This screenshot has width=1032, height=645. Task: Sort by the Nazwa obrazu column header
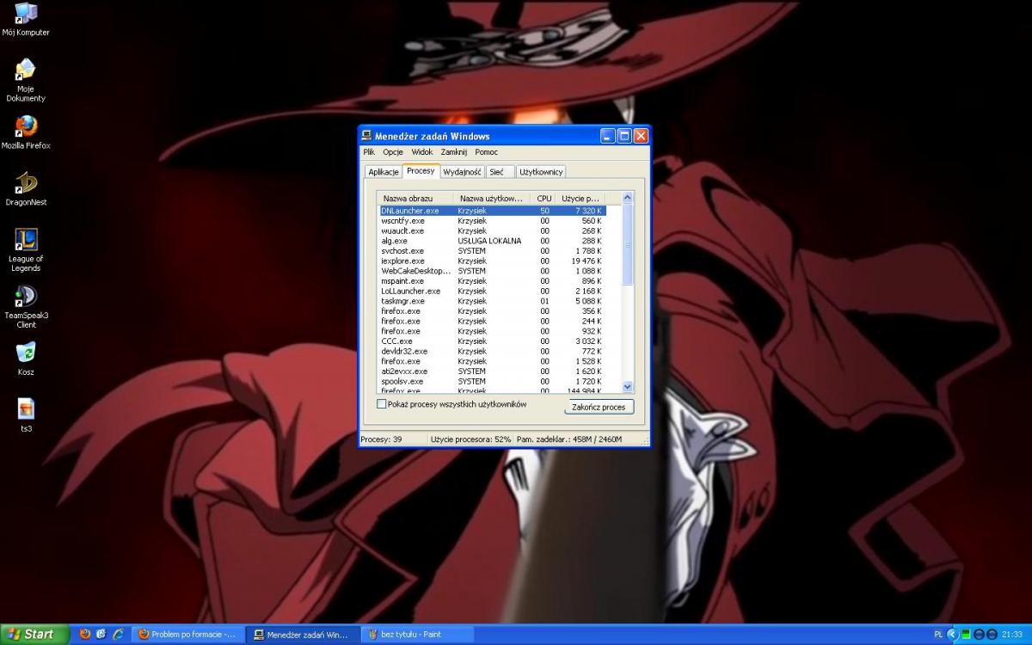416,198
